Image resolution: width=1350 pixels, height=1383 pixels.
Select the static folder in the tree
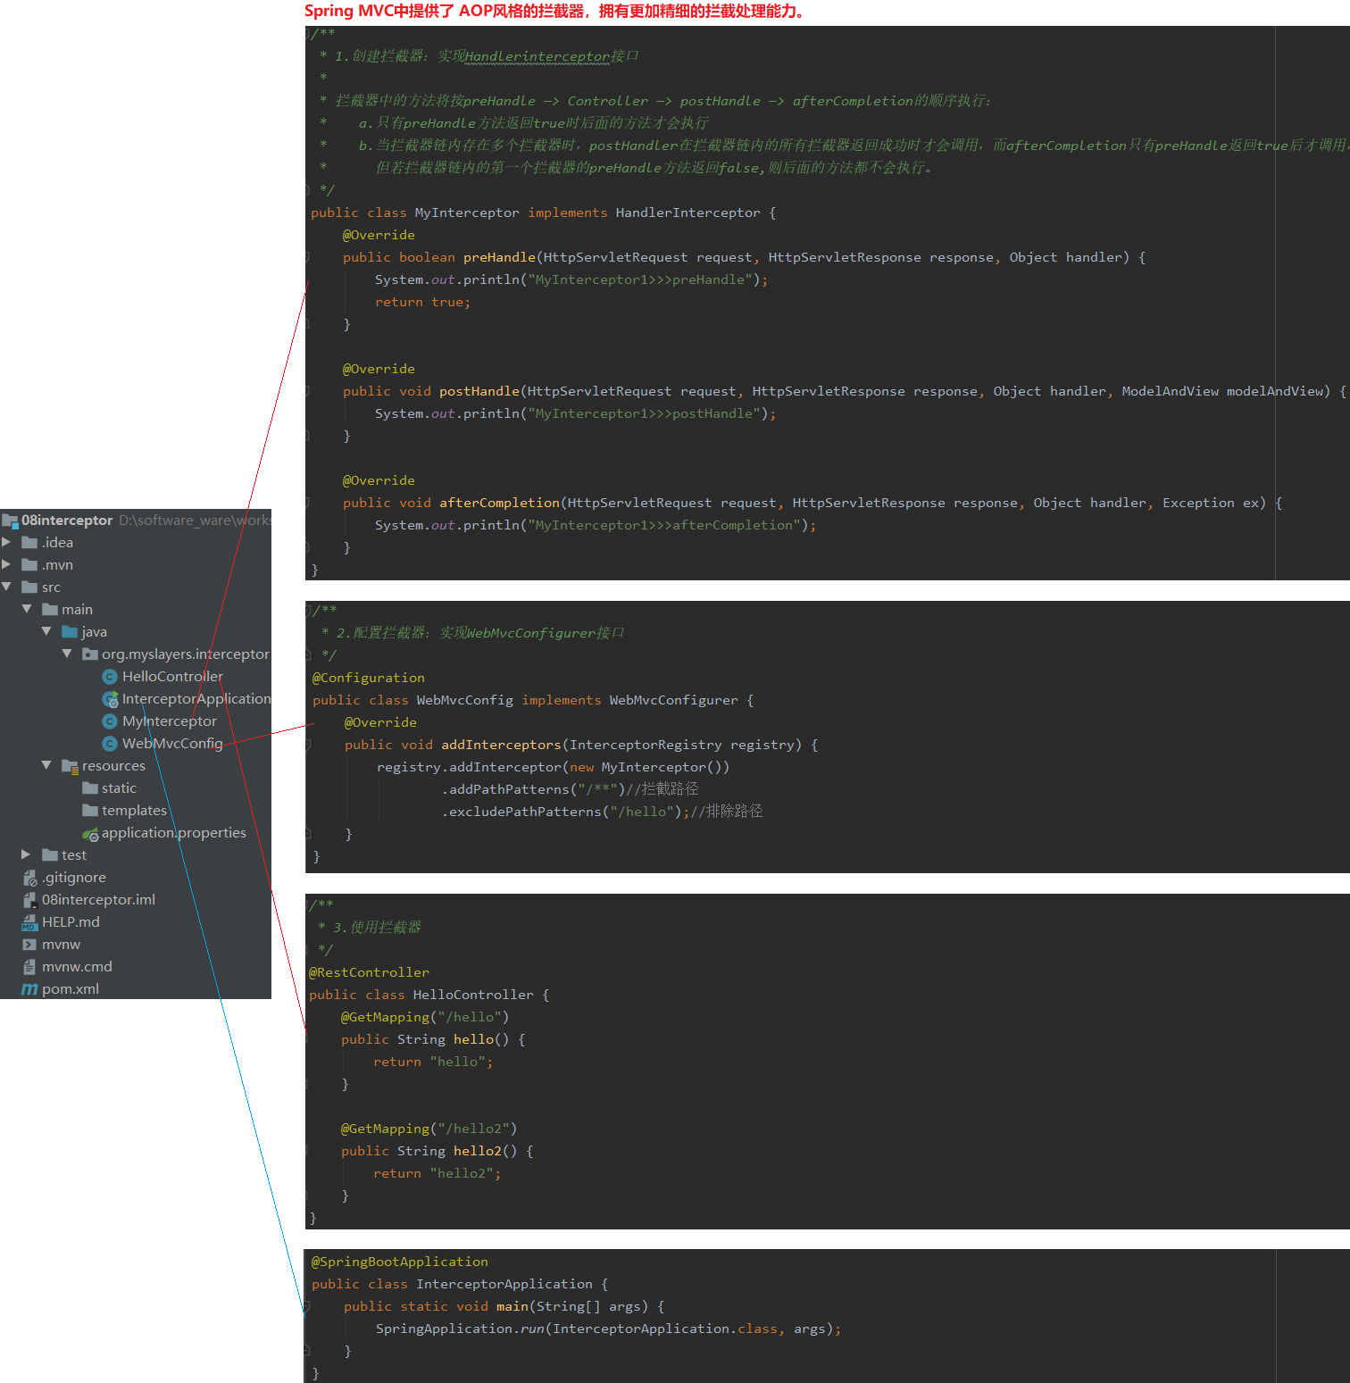tap(118, 788)
